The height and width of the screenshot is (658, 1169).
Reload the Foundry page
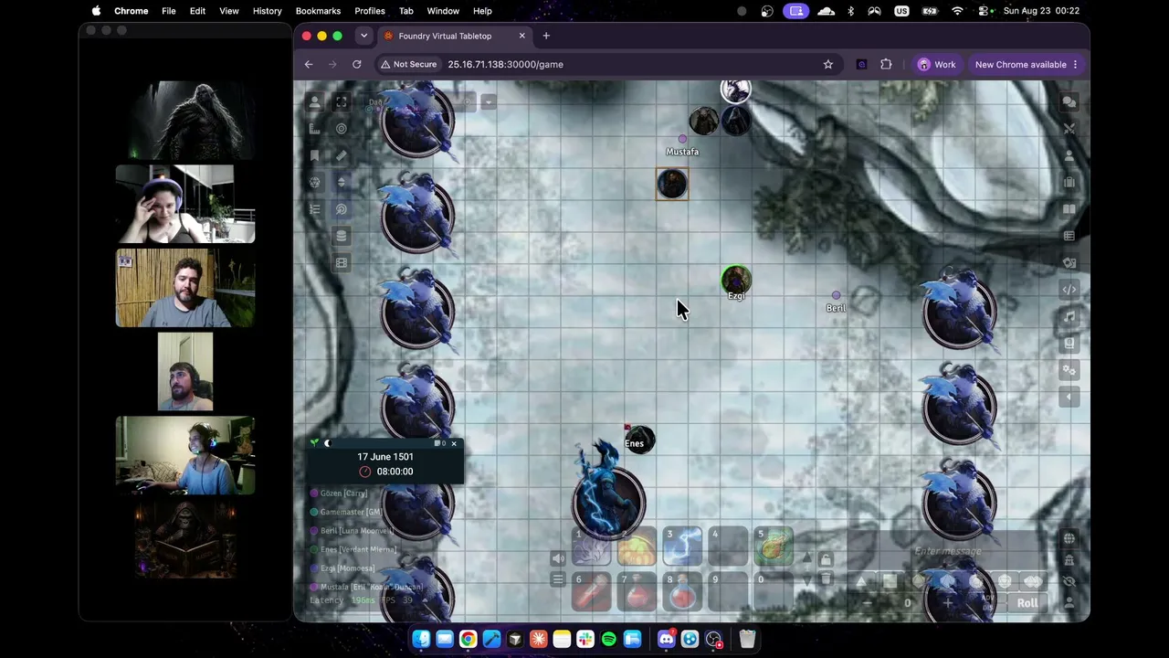[x=357, y=65]
